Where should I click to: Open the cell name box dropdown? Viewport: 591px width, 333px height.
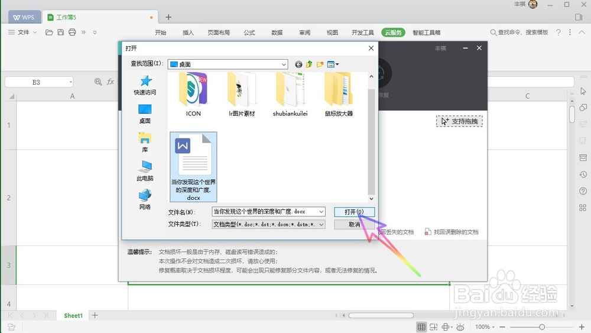click(x=70, y=82)
